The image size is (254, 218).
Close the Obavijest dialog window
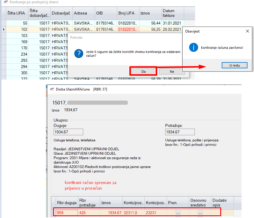247,31
